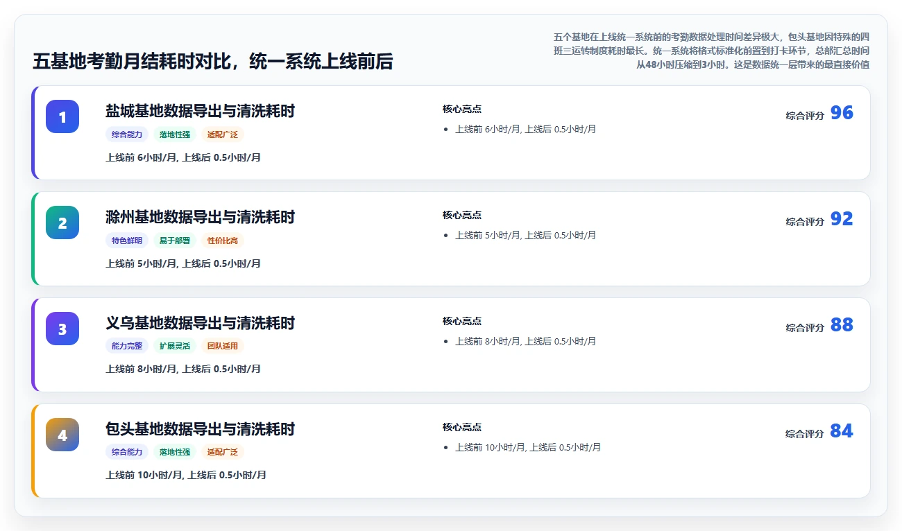Click 综合评分 label beside score 84
Screen dimensions: 902x531
pyautogui.click(x=805, y=434)
